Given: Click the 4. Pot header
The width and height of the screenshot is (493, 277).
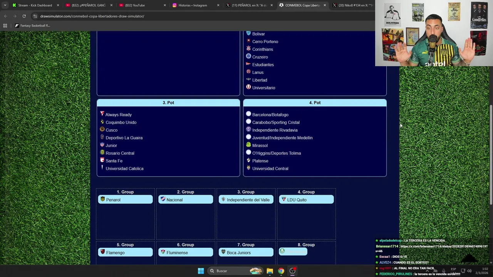Looking at the screenshot, I should pos(315,103).
